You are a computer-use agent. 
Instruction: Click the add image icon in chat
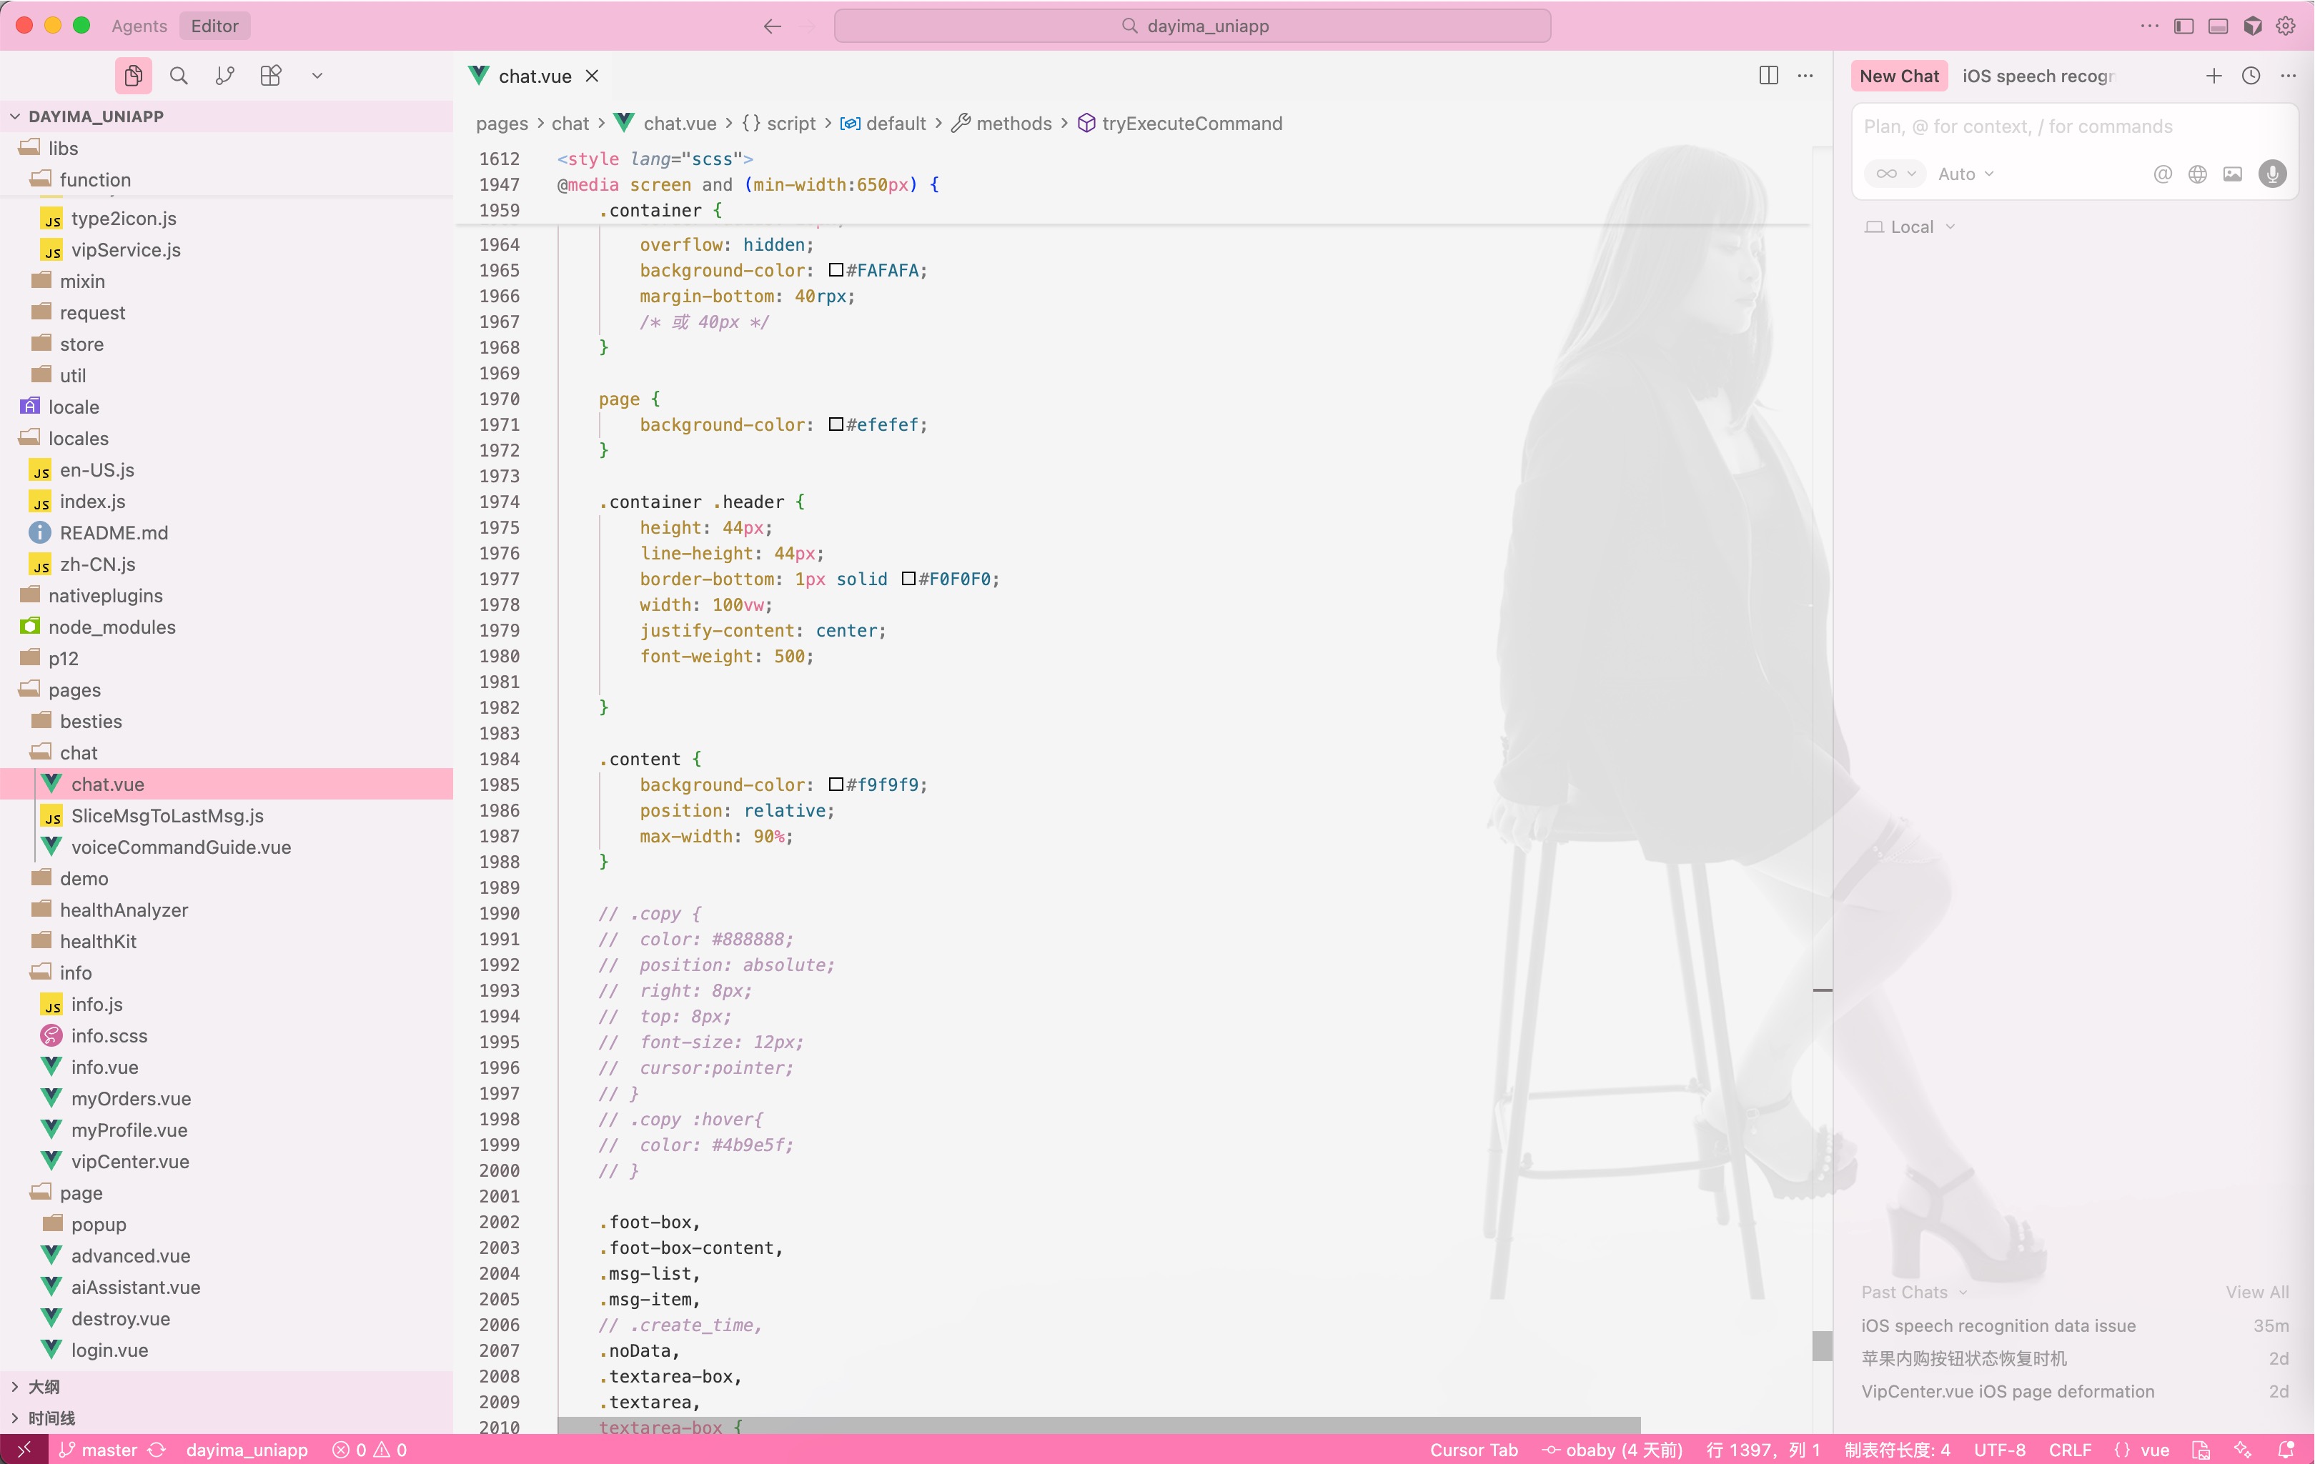coord(2232,174)
